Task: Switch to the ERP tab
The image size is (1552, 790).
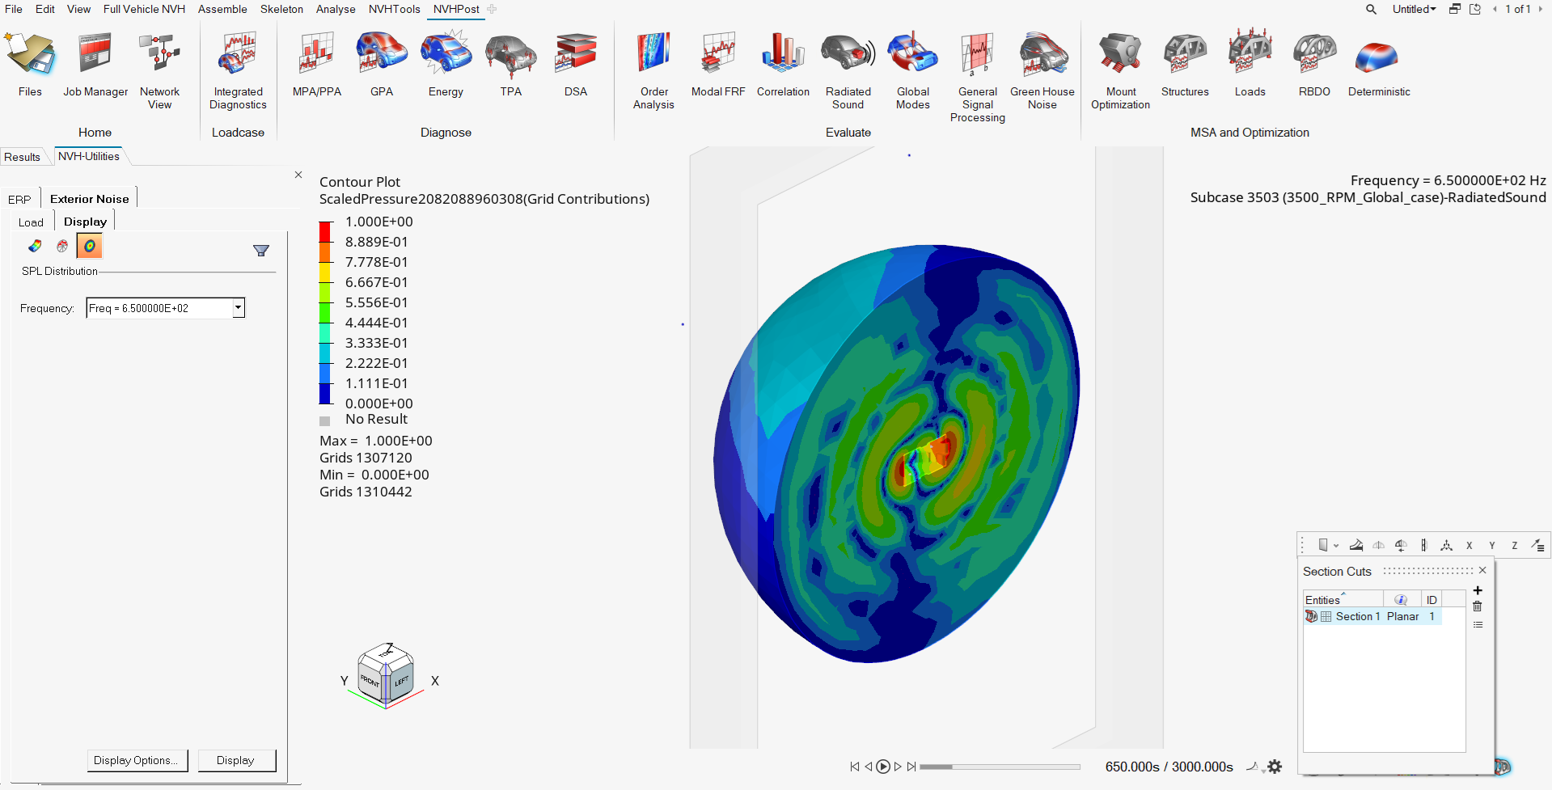Action: coord(19,199)
